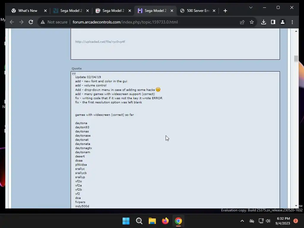Open the Chrome downloads icon
The image size is (304, 228).
pos(264,22)
